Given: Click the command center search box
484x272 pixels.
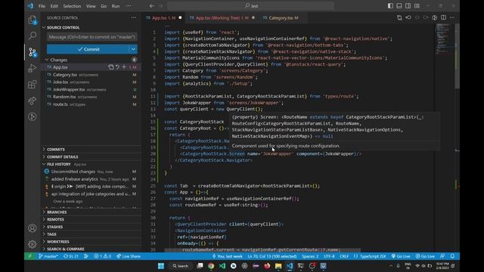Looking at the screenshot, I should tap(250, 6).
